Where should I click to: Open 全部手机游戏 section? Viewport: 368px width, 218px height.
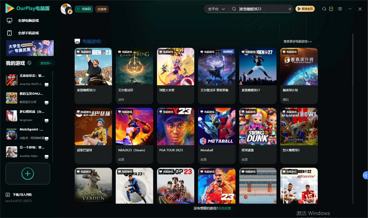pos(28,33)
